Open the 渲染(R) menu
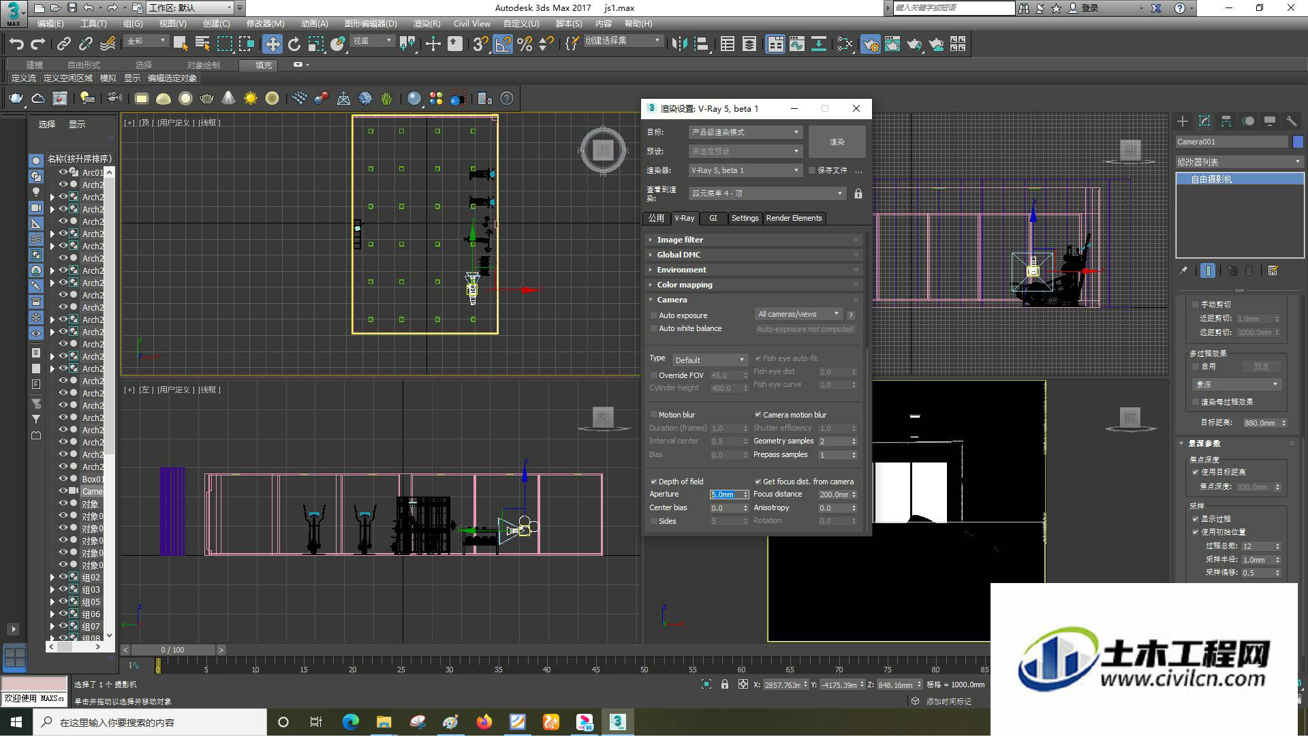The image size is (1308, 737). point(426,23)
